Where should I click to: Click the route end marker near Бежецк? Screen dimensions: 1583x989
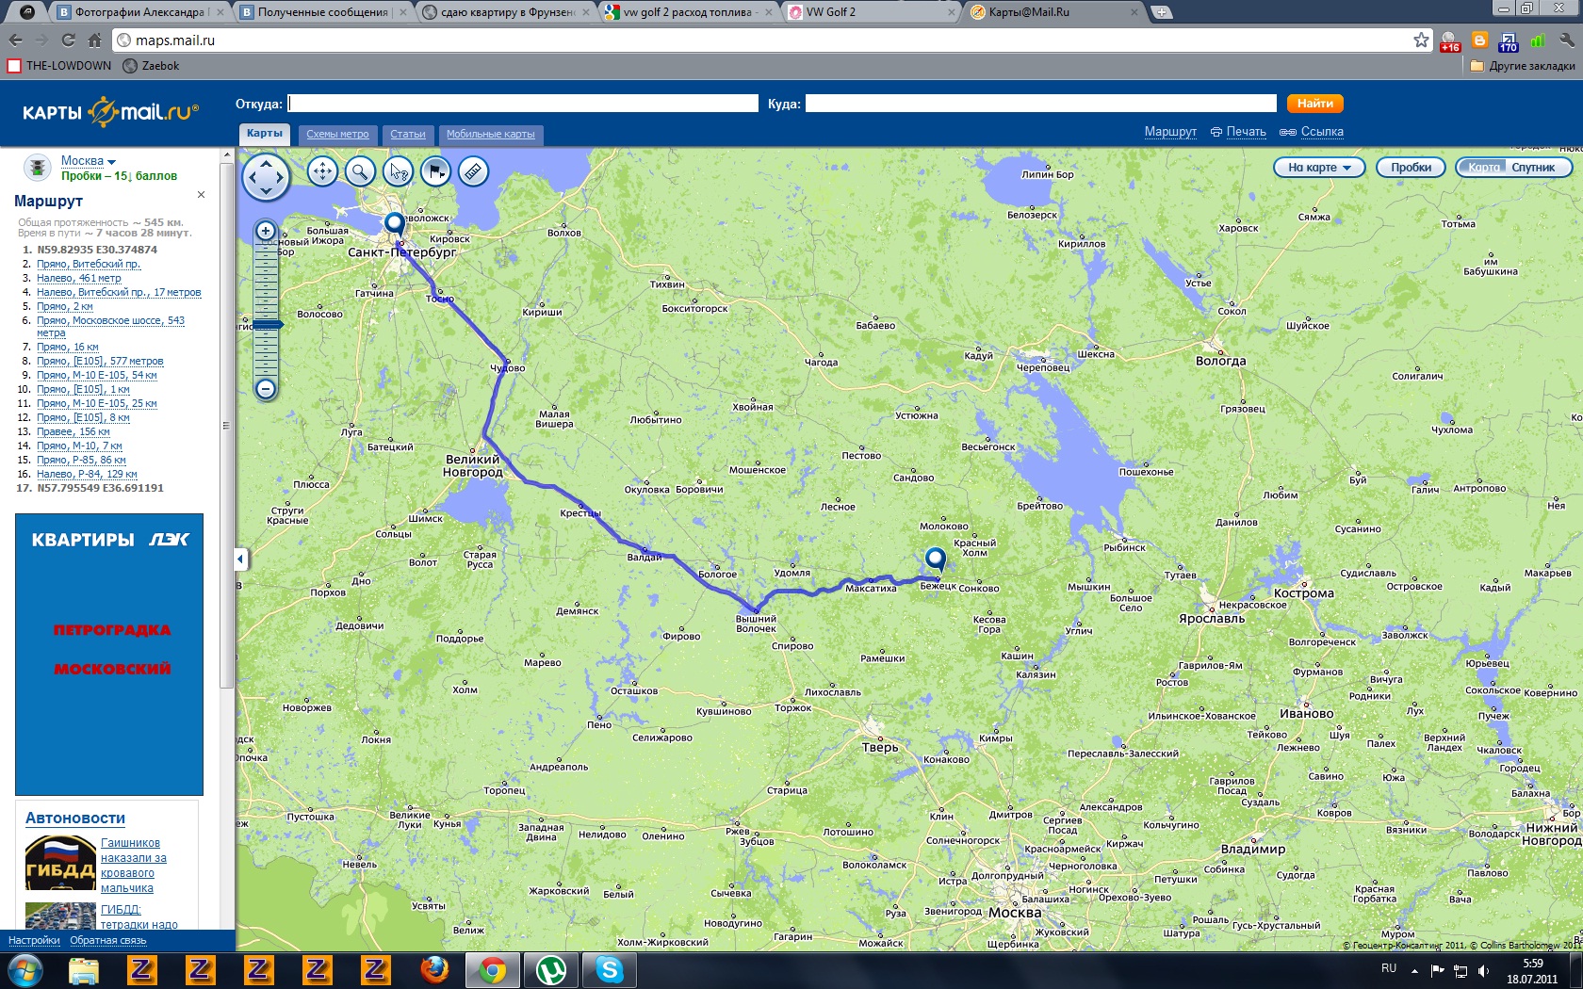(x=935, y=559)
